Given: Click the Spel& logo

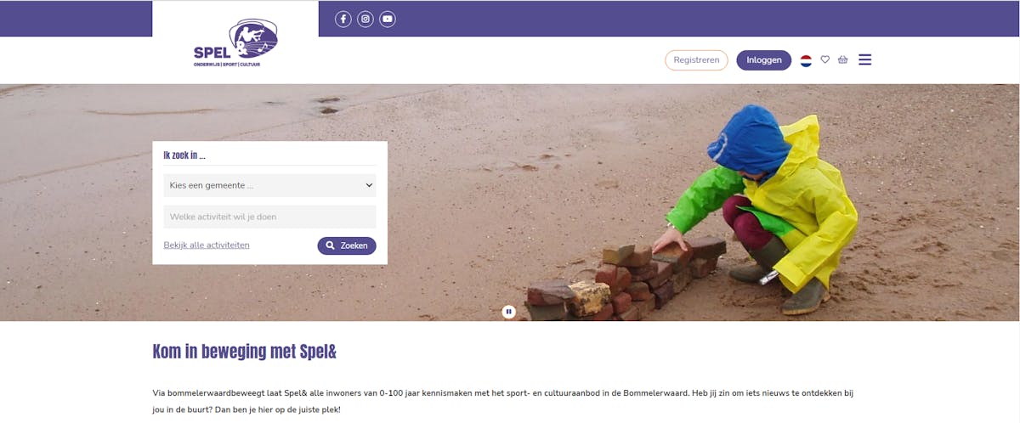Looking at the screenshot, I should click(x=235, y=43).
